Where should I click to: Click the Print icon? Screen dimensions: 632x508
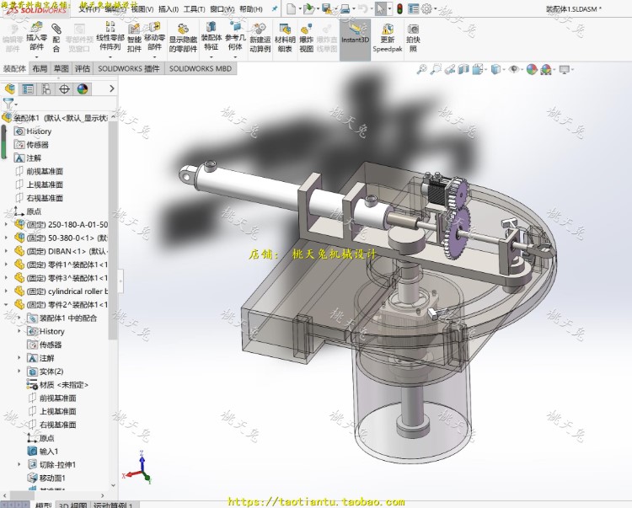click(x=345, y=8)
